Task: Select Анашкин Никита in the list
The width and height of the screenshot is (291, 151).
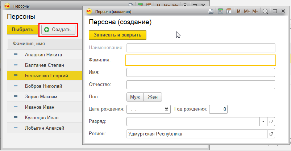Action: coord(45,55)
